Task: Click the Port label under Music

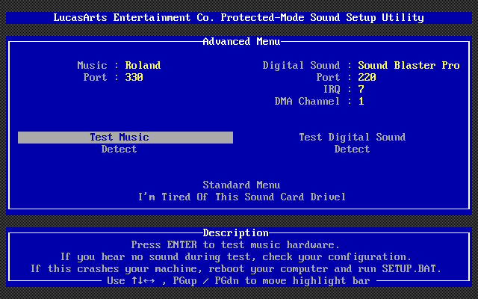Action: tap(95, 78)
